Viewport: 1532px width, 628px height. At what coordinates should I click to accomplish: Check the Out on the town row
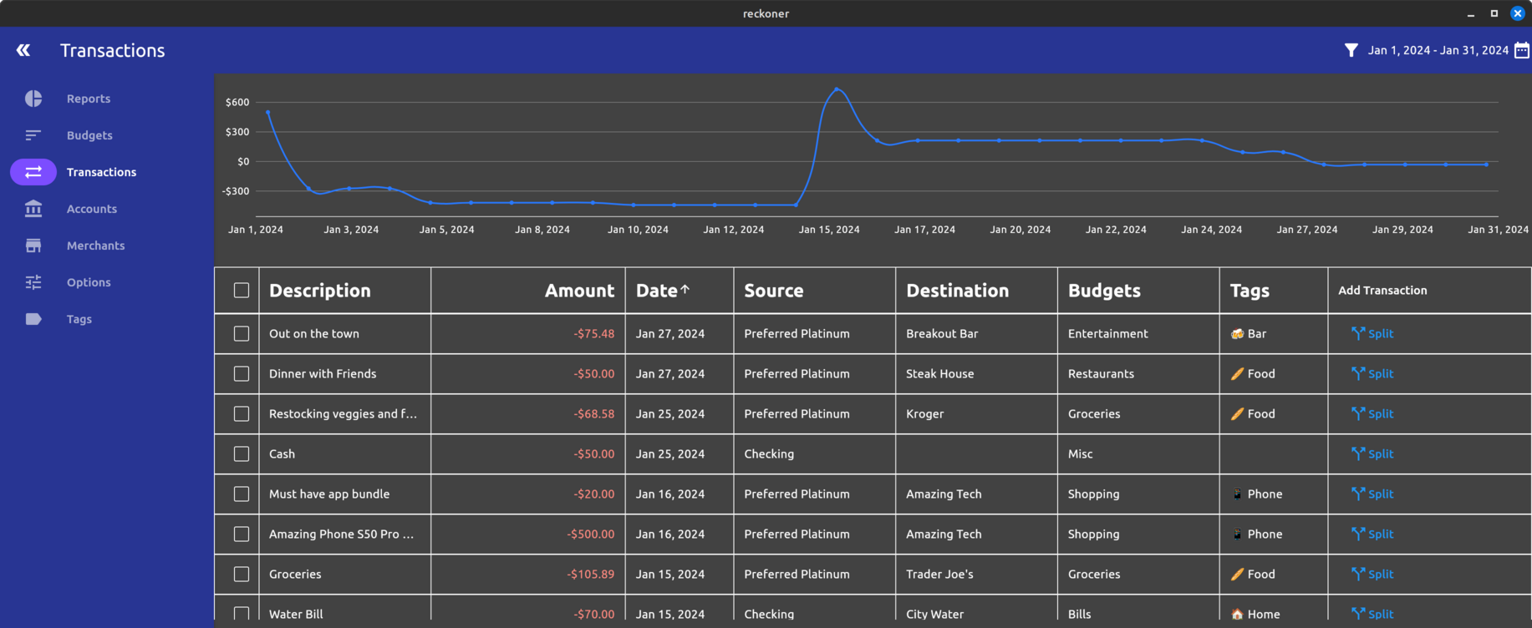pyautogui.click(x=242, y=333)
